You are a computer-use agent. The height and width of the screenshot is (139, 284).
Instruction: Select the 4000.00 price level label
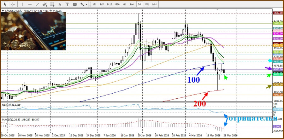278,95
